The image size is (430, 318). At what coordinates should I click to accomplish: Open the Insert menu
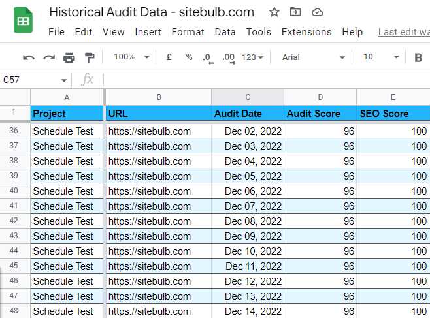click(148, 32)
